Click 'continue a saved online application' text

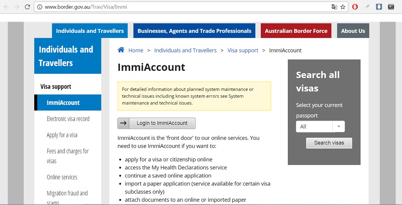coord(168,176)
